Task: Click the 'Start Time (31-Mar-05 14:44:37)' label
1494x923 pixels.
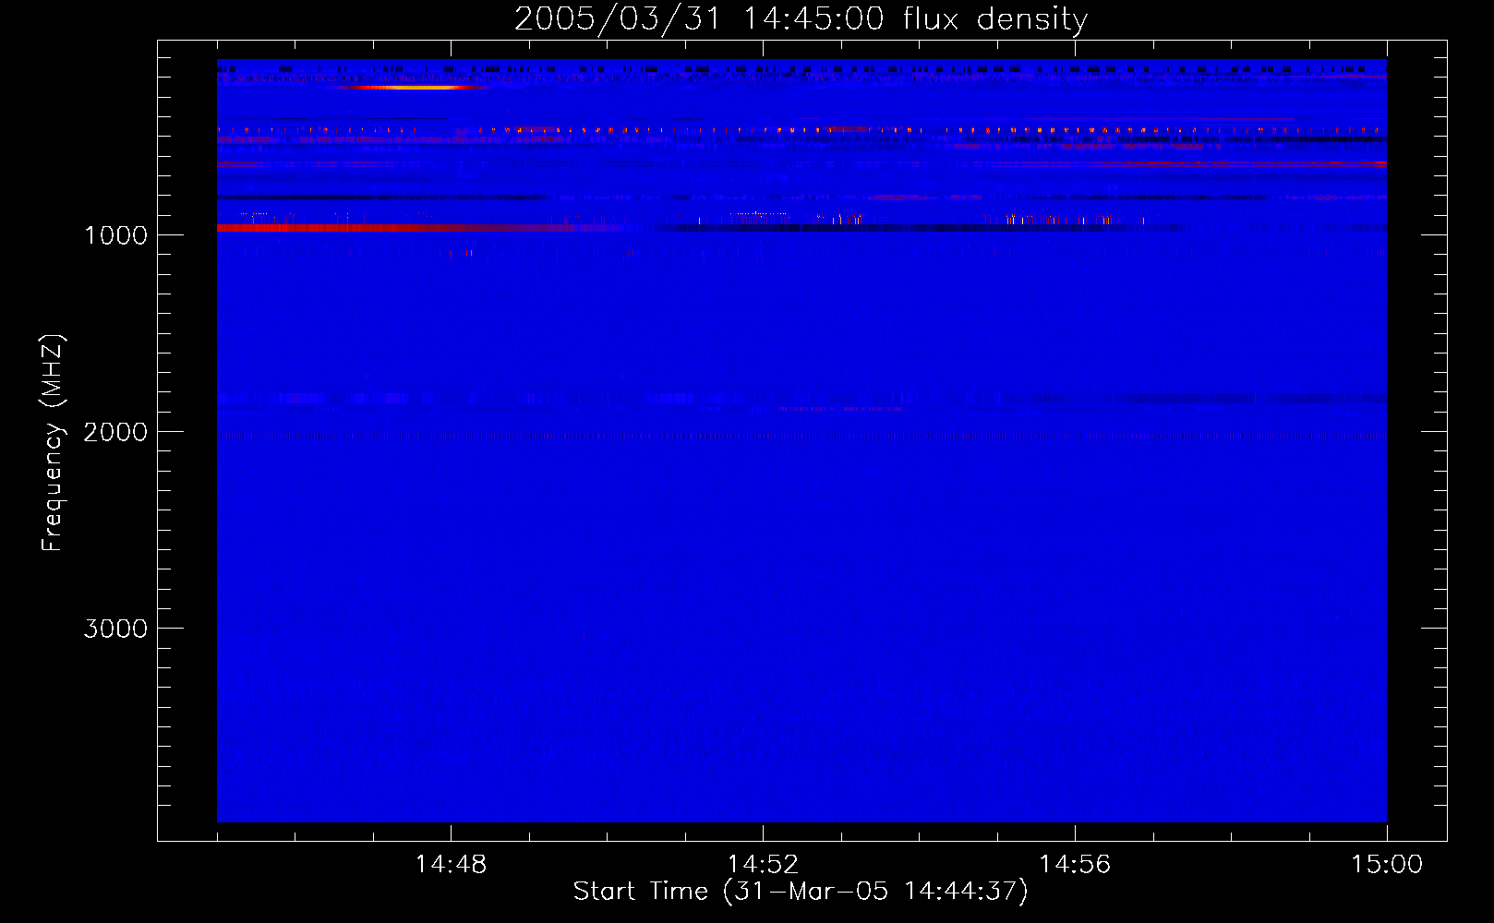Action: (801, 892)
